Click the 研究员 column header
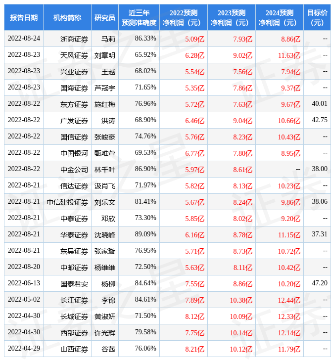Image resolution: width=331 pixels, height=361 pixels. tap(105, 17)
